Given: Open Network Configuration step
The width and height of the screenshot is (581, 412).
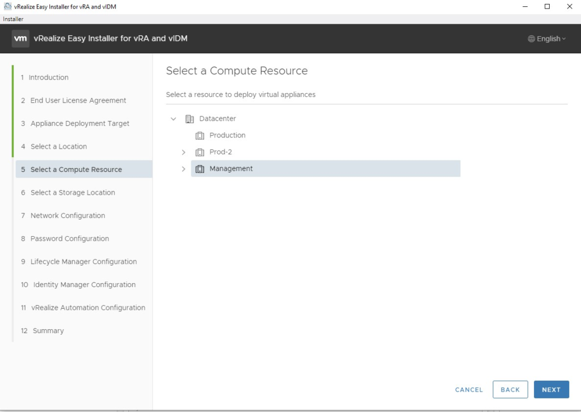Looking at the screenshot, I should click(63, 215).
